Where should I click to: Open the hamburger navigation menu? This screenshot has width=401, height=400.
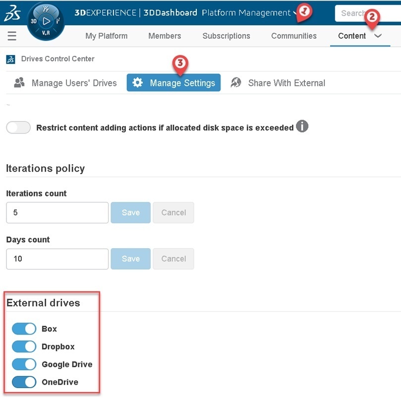point(12,36)
